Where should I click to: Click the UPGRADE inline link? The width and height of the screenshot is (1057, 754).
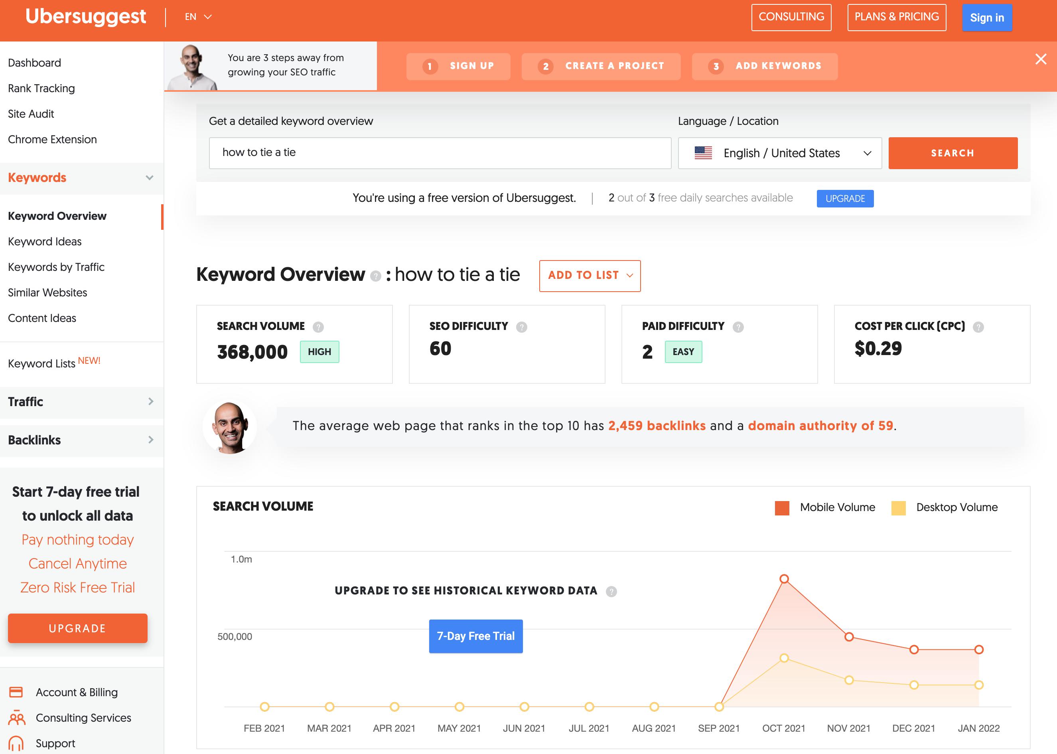[846, 197]
